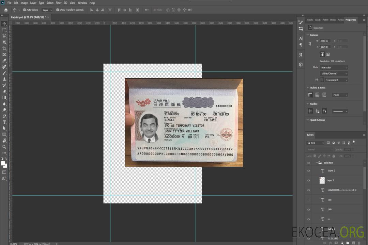
Task: Click the Add layer mask icon
Action: pos(336,243)
